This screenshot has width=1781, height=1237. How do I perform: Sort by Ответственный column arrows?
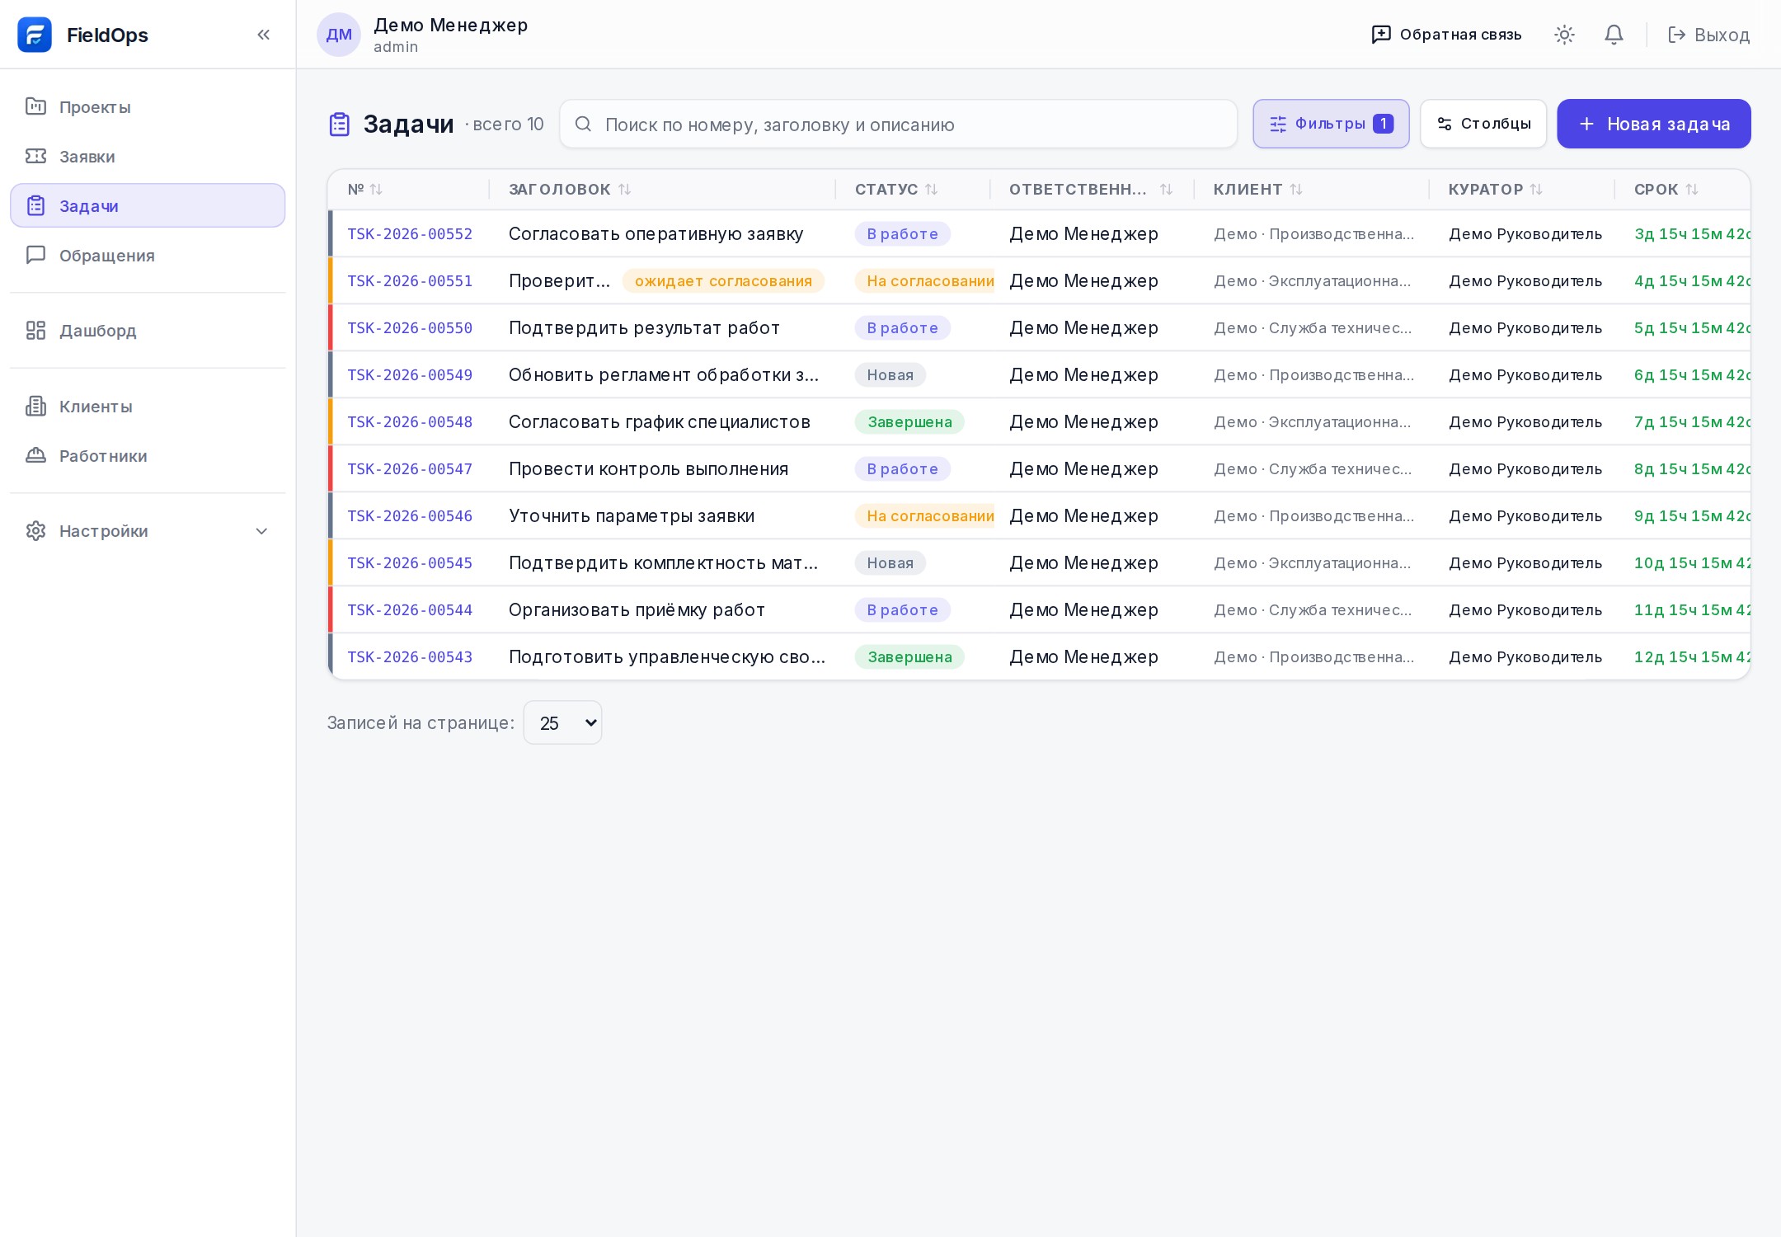tap(1166, 190)
